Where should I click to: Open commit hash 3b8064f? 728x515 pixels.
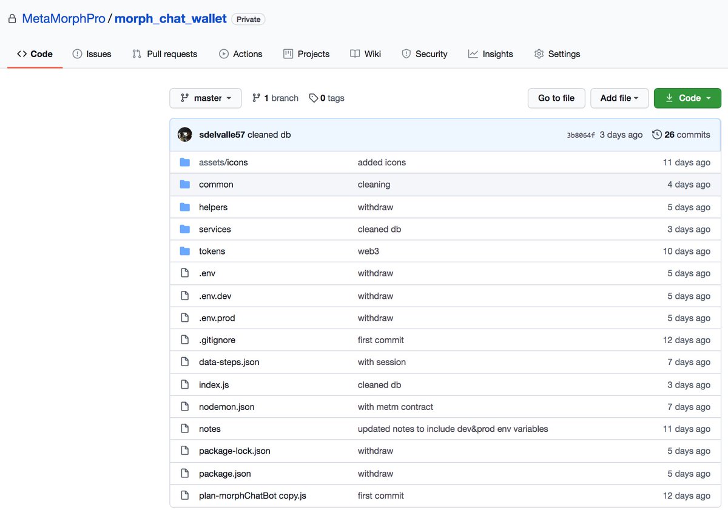(x=581, y=135)
